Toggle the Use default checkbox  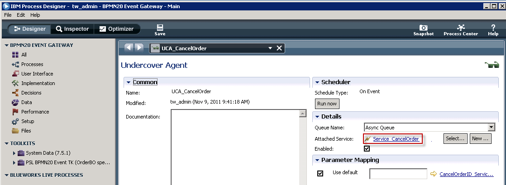(x=320, y=173)
